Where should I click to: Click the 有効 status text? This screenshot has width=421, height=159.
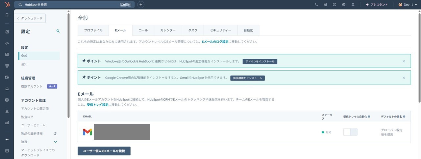point(329,132)
